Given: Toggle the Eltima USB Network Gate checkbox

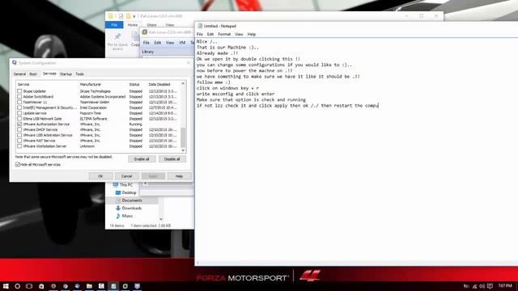Looking at the screenshot, I should pyautogui.click(x=19, y=119).
